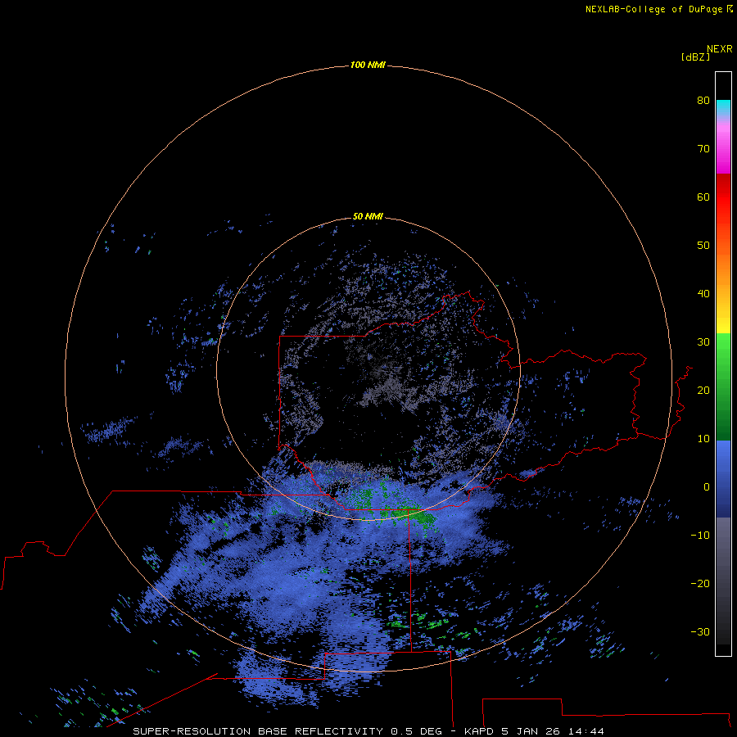Click the KAPD station identifier in caption
Image resolution: width=737 pixels, height=737 pixels.
click(x=479, y=731)
